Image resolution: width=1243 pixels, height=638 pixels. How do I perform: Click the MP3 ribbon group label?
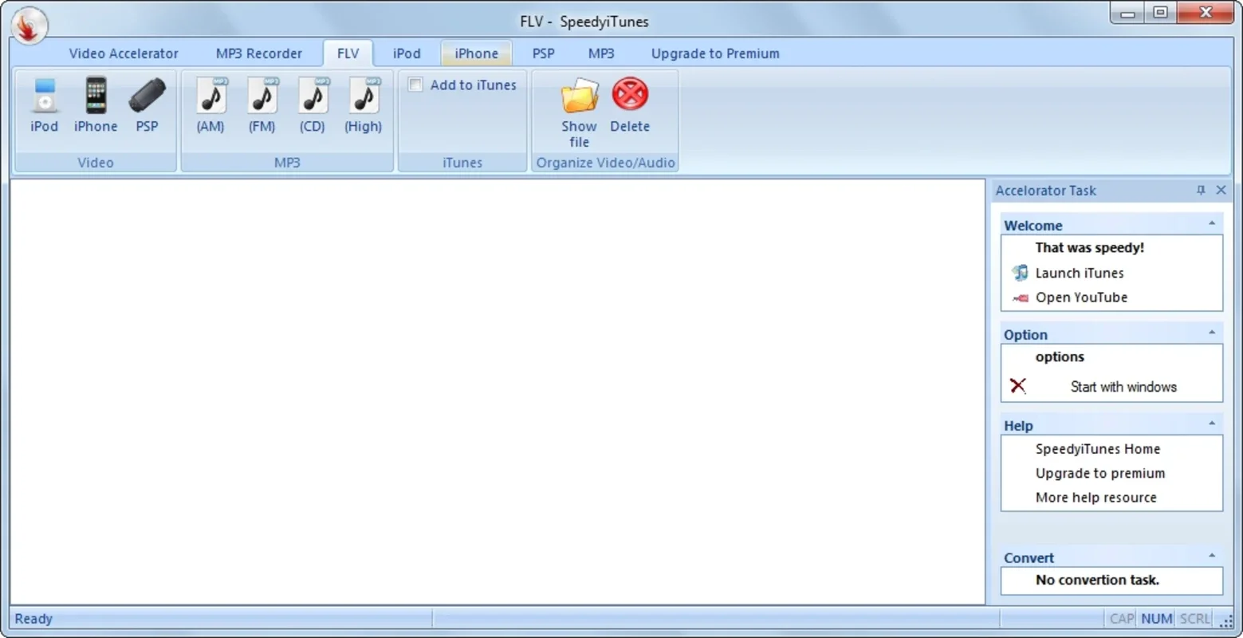[287, 163]
